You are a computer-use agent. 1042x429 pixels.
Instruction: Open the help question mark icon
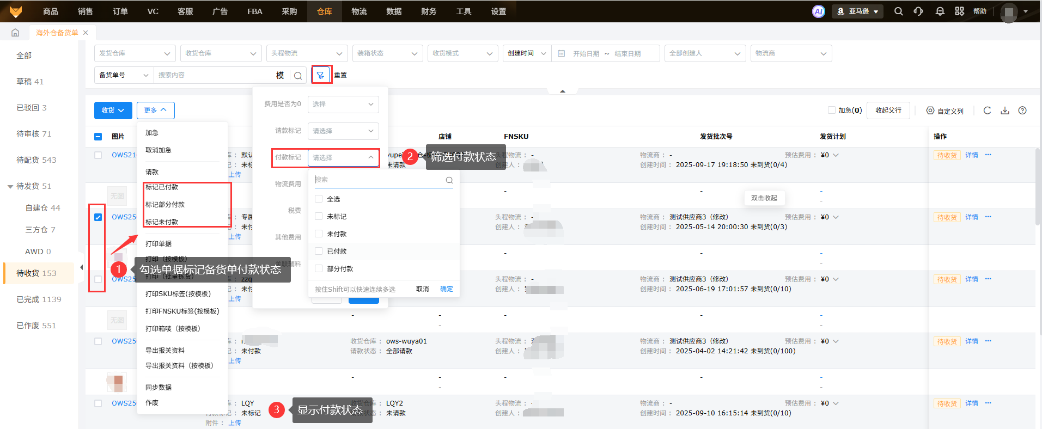[1022, 111]
